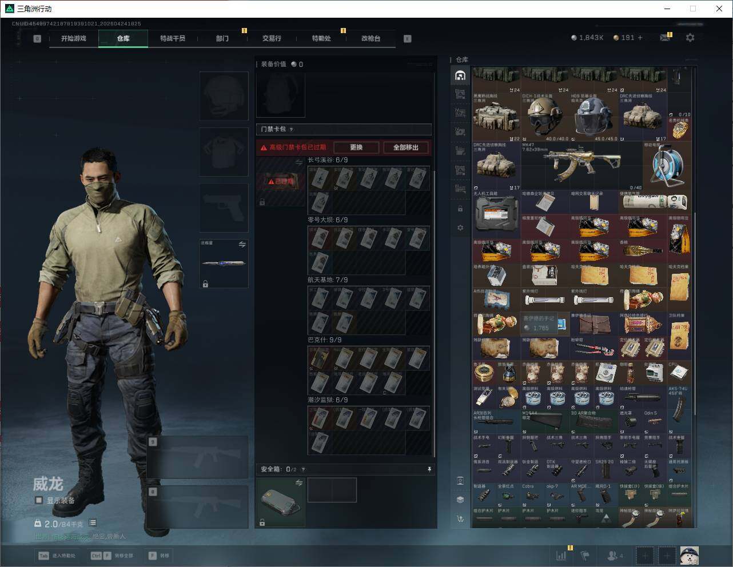Click the help icon beside 安全箱
Image resolution: width=733 pixels, height=567 pixels.
303,469
